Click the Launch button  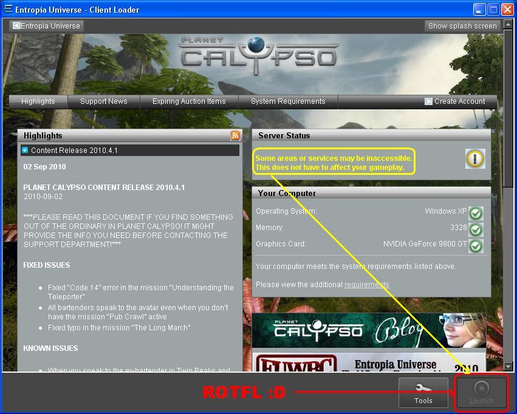point(481,392)
